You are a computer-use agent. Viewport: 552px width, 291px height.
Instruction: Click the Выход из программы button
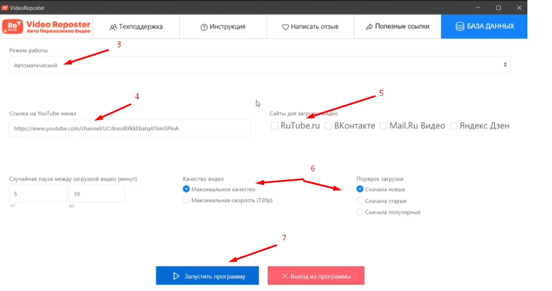point(316,276)
